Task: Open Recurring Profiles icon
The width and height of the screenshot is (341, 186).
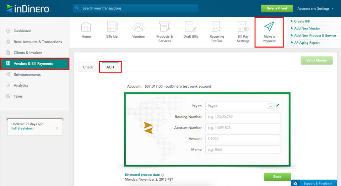Action: (217, 27)
